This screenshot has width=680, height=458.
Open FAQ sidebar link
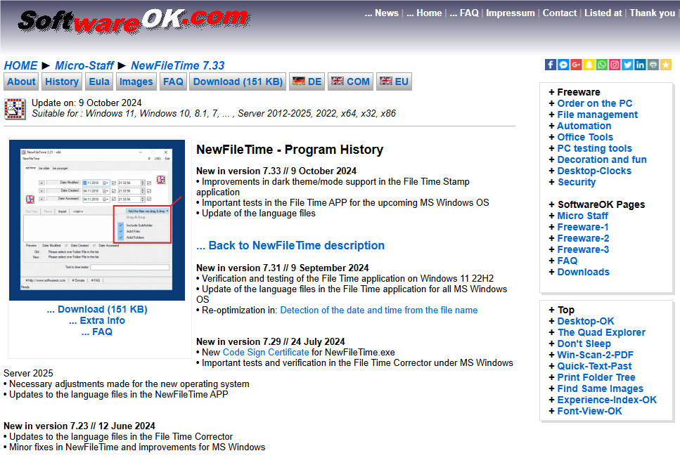[567, 261]
